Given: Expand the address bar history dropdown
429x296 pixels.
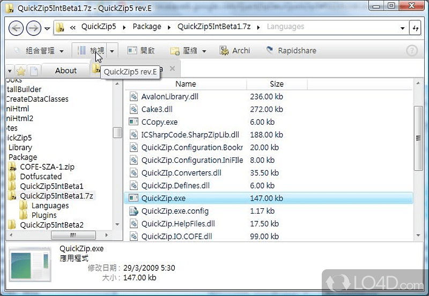Looking at the screenshot, I should [402, 28].
